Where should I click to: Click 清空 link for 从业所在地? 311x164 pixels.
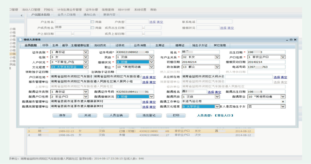pos(284,77)
